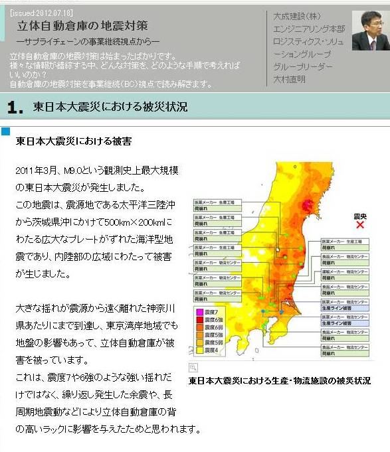Viewport: 390px width, 452px height.
Task: Click the magnifier enlarge icon below the map
Action: (193, 368)
